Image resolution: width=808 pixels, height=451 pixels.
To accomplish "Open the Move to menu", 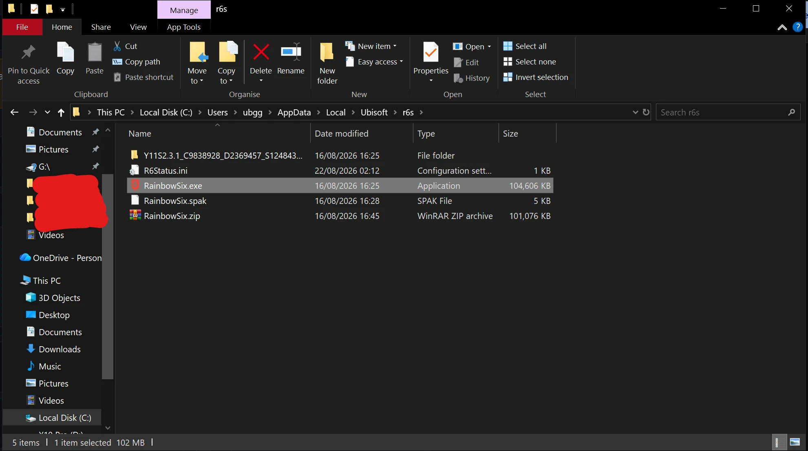I will 197,63.
